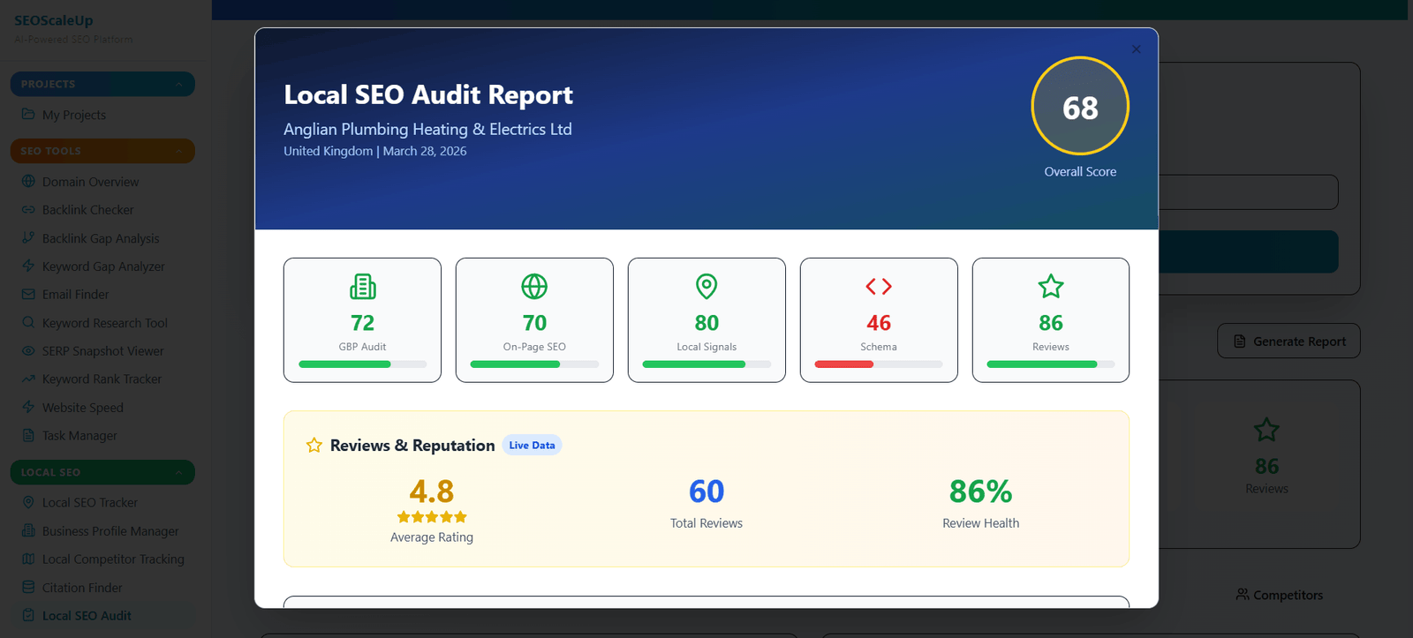Click the Citation Finder database icon
The image size is (1413, 638).
tap(28, 588)
